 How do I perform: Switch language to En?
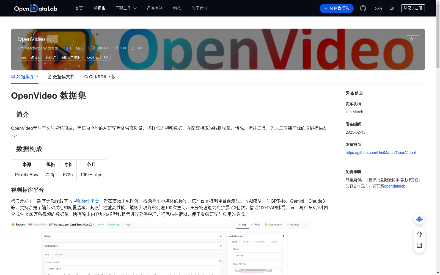[392, 8]
